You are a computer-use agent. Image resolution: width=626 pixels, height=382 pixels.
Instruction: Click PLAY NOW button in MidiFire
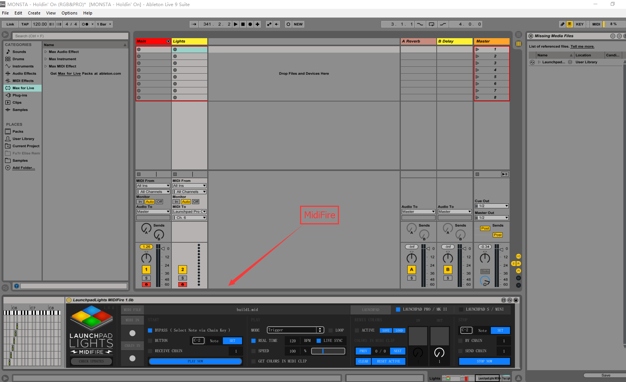195,361
